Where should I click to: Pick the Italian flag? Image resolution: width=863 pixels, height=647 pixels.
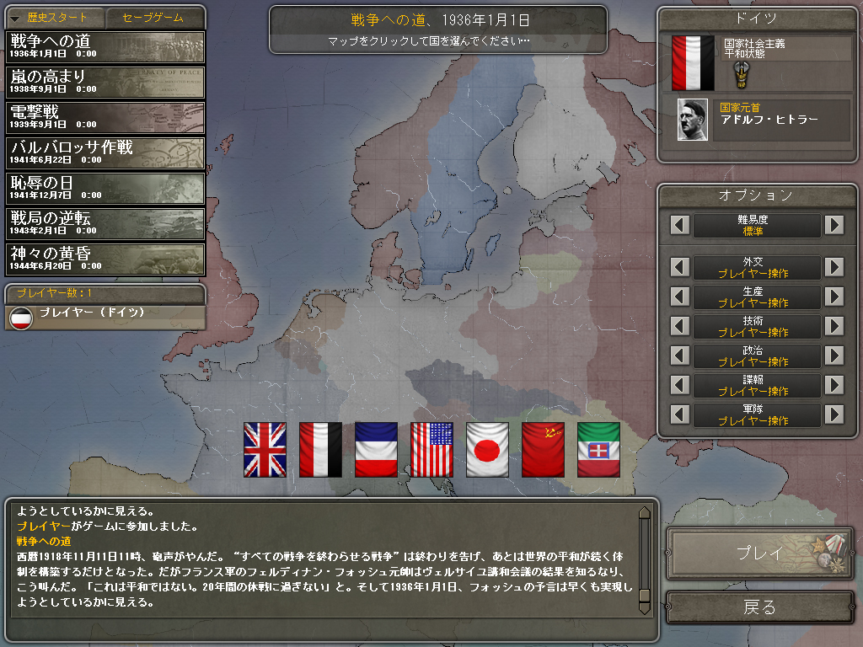coord(598,450)
